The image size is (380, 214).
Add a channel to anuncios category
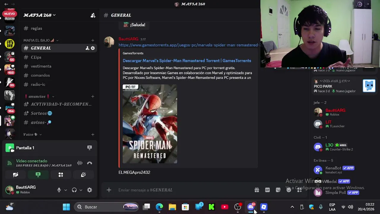93,96
